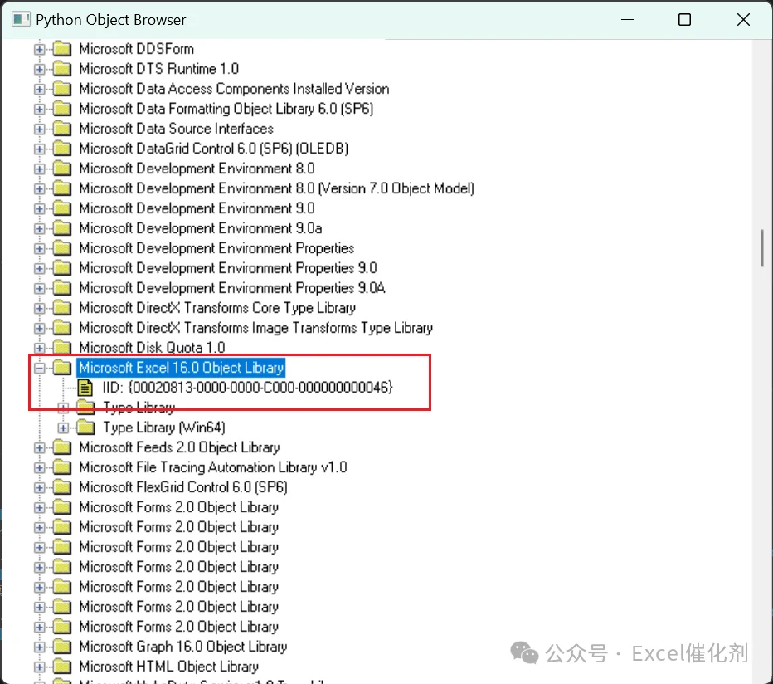773x684 pixels.
Task: Click the vertical scrollbar thumb
Action: [762, 248]
